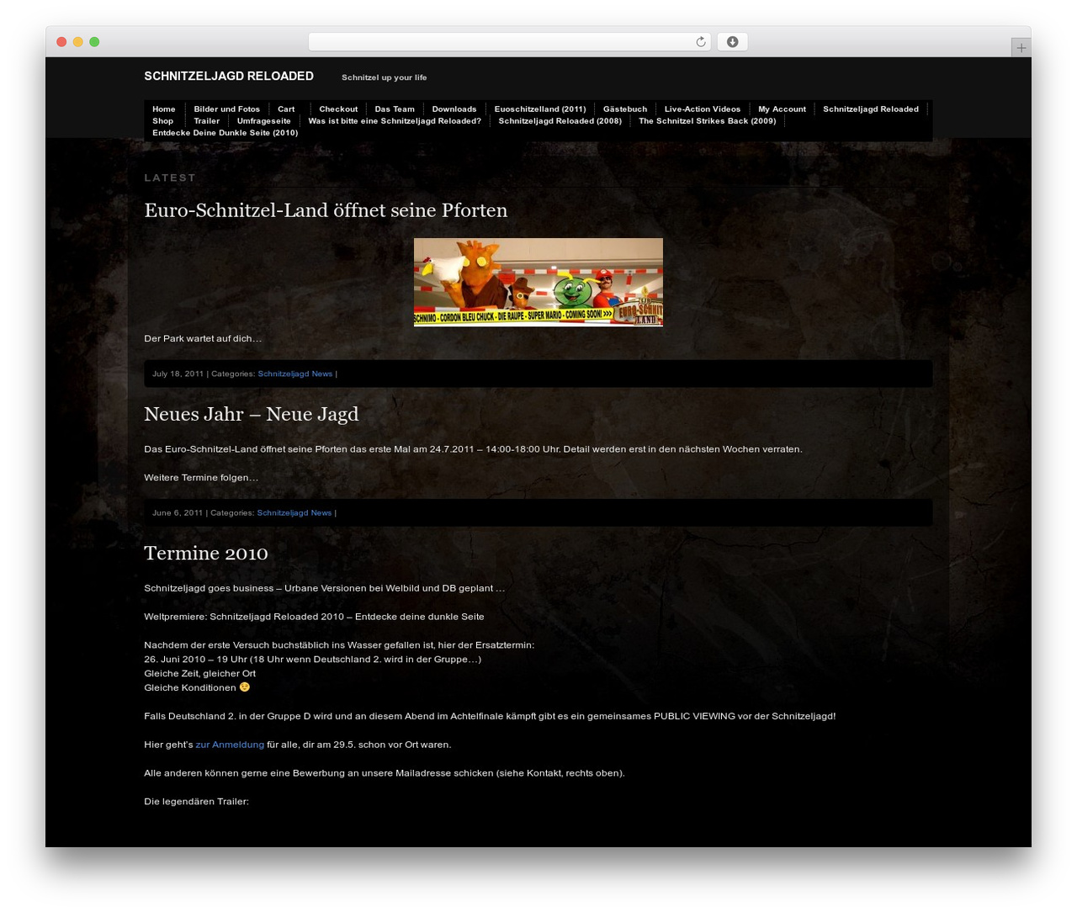The height and width of the screenshot is (912, 1077).
Task: Open The Schnitzel Strikes Back (2009)
Action: pos(708,121)
